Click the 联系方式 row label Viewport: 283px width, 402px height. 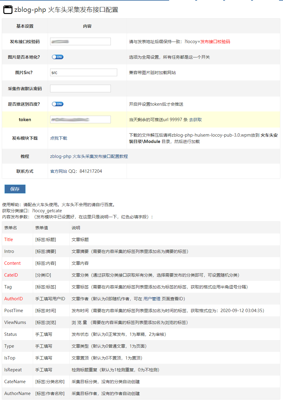[25, 171]
